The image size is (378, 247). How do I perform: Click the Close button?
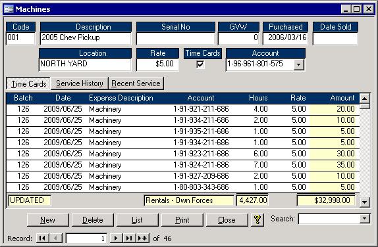click(x=227, y=220)
